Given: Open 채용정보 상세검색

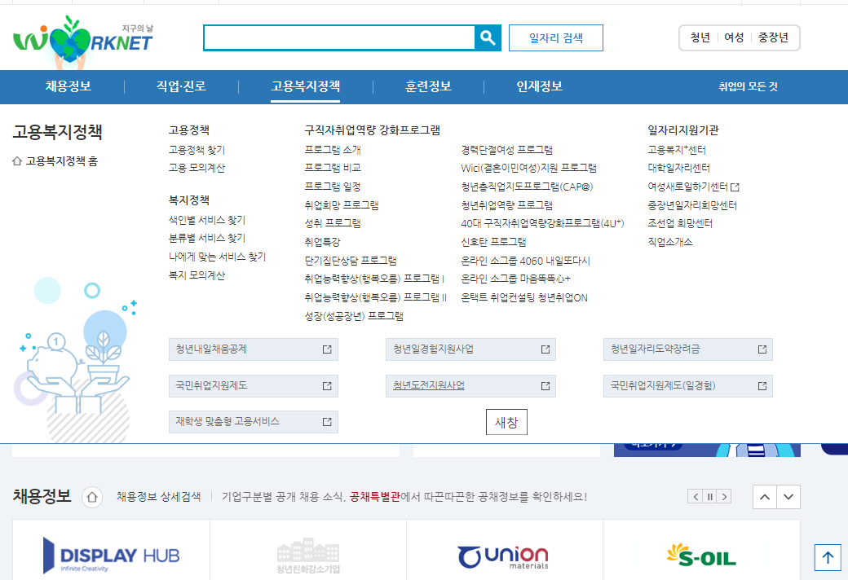Looking at the screenshot, I should [x=157, y=496].
